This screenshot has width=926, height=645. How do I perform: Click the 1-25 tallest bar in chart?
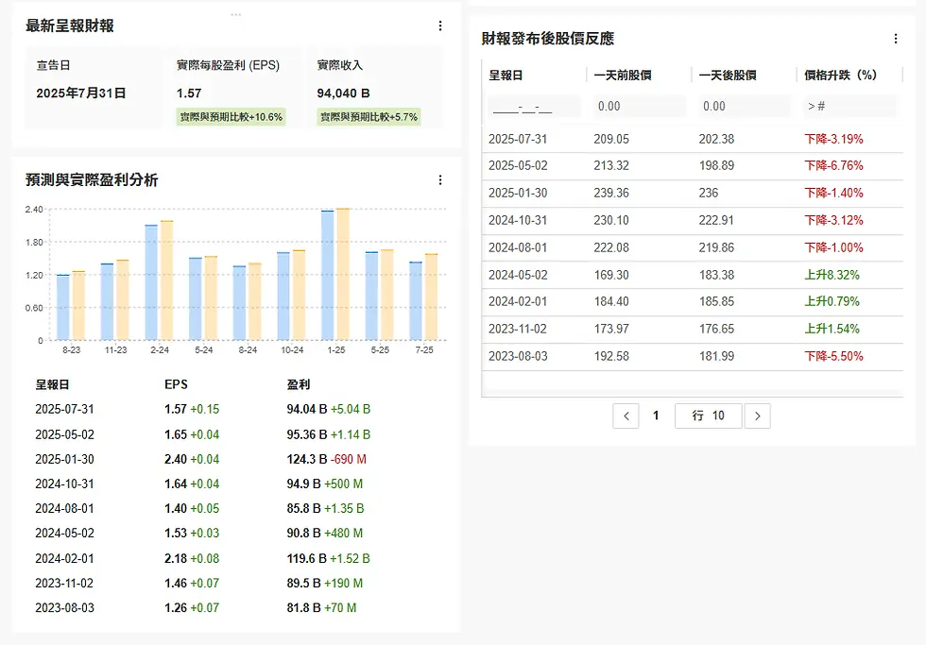pyautogui.click(x=343, y=275)
